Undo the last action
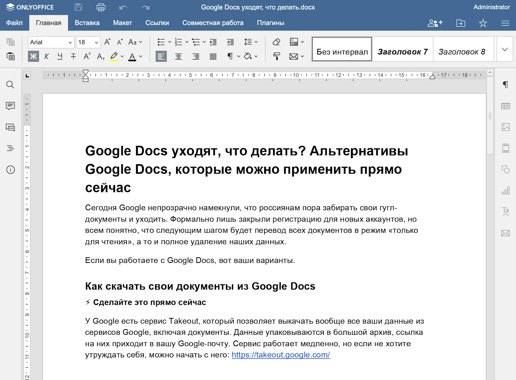 (x=123, y=7)
